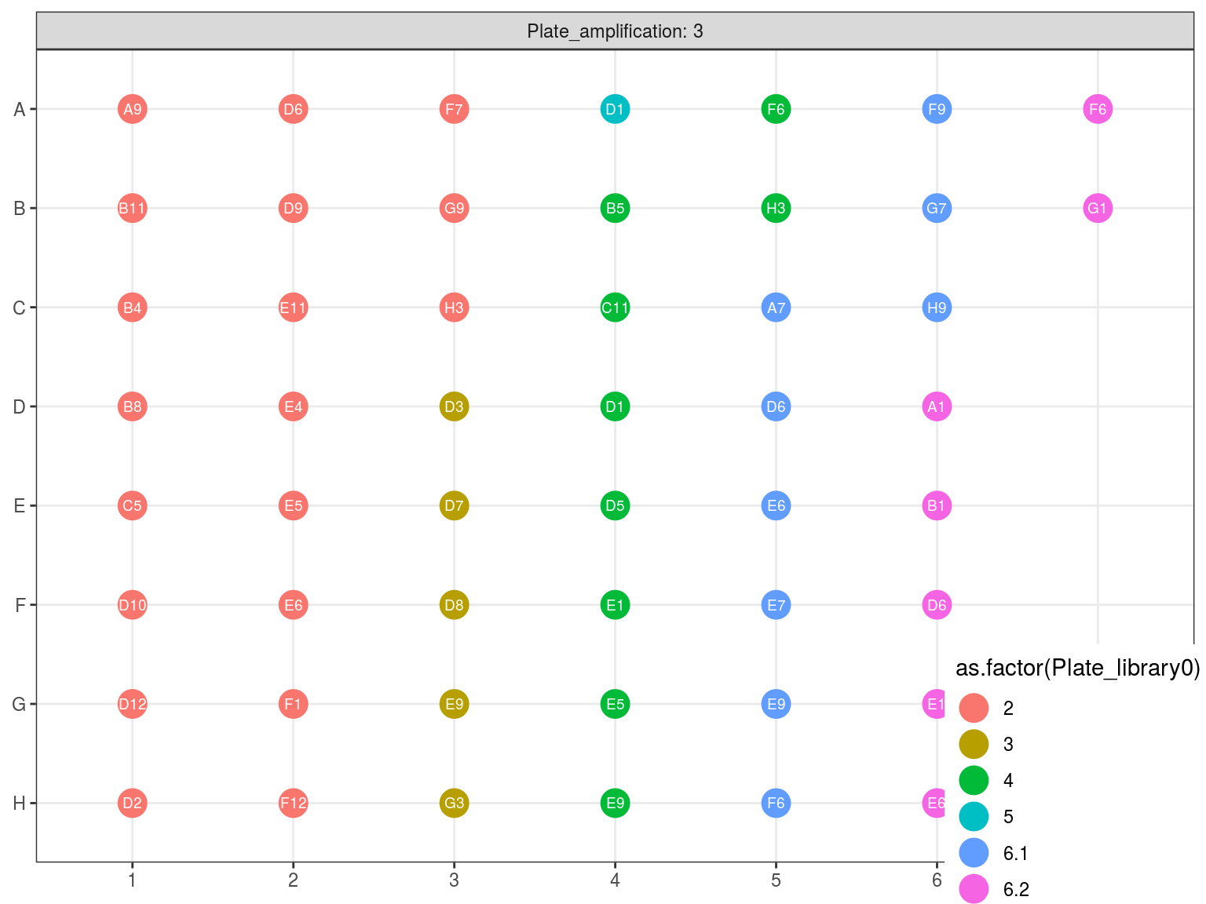
Task: Click the x-axis label 4
Action: click(615, 880)
